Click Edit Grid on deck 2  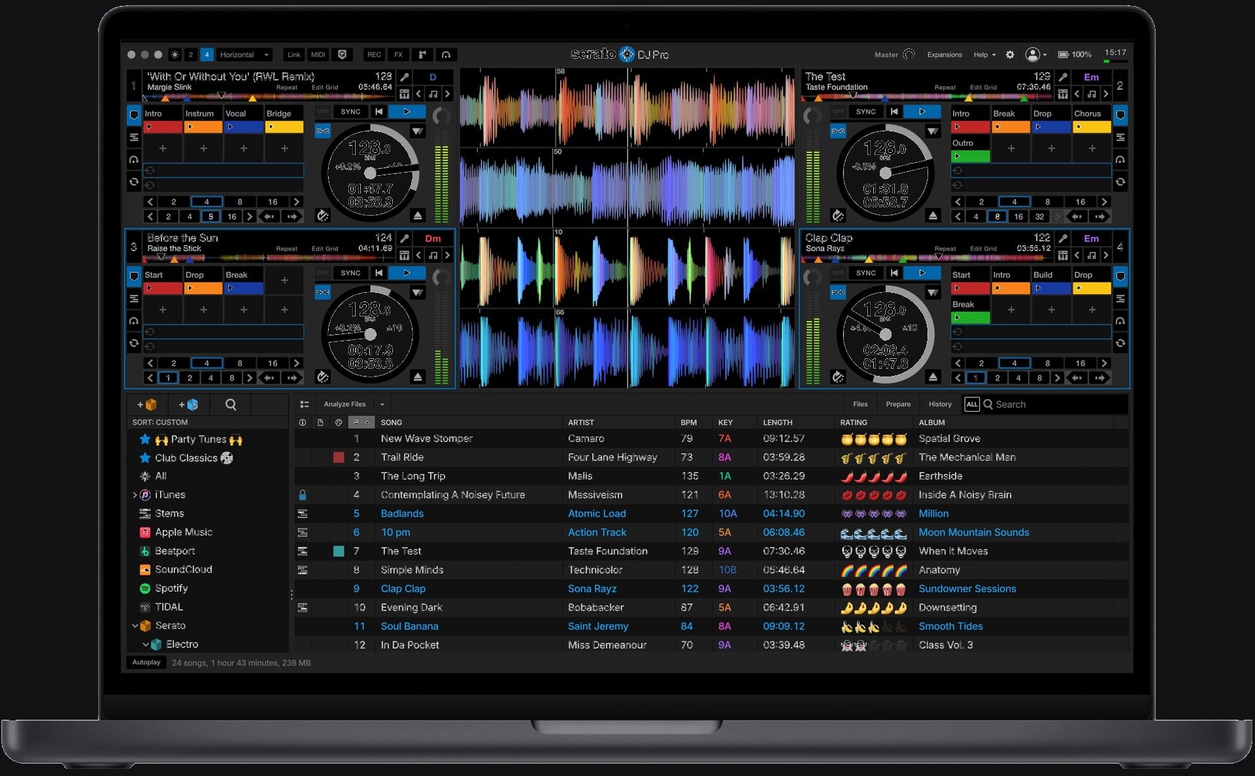tap(983, 88)
